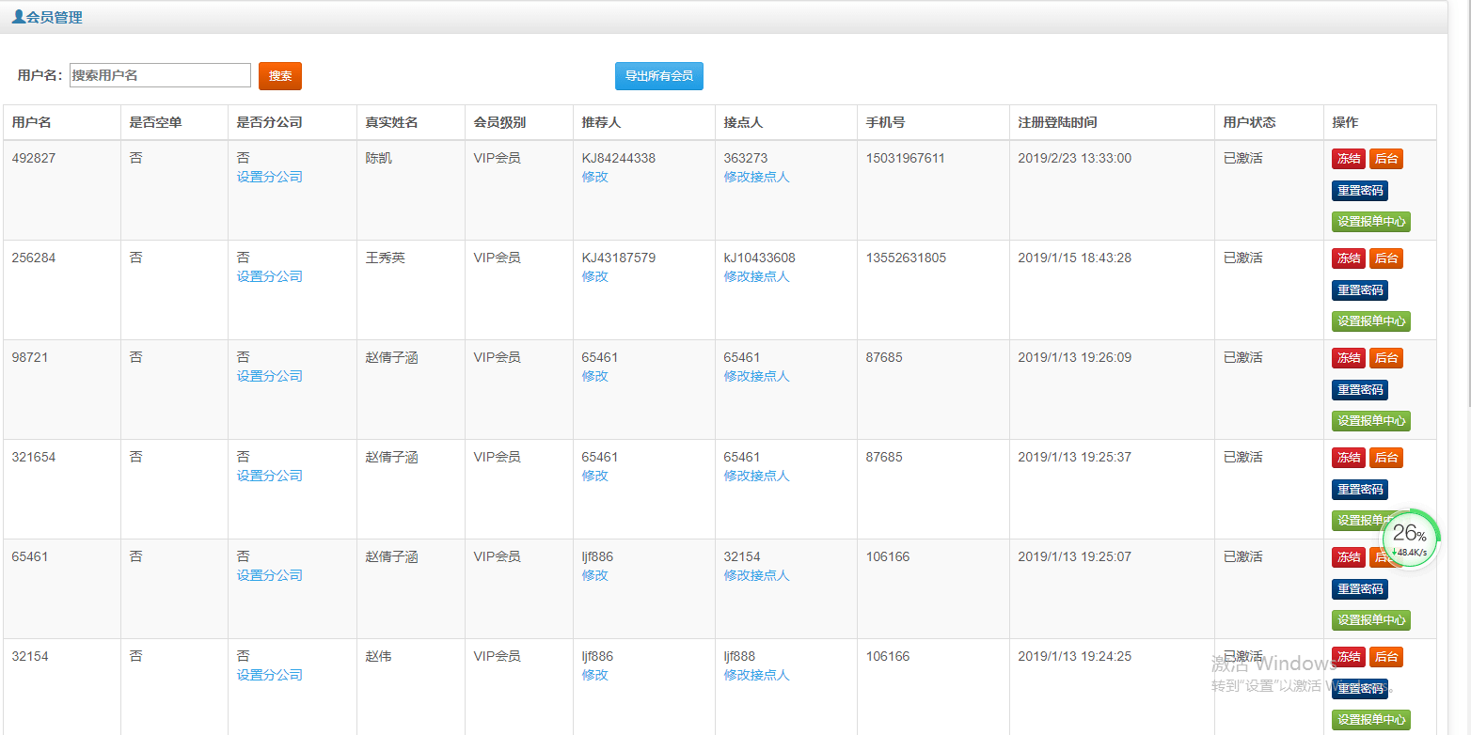Viewport: 1471px width, 735px height.
Task: Focus the 搜索用户名 search input field
Action: click(x=160, y=75)
